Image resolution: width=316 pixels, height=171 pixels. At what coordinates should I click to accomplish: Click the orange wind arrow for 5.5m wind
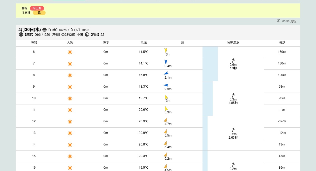point(165,132)
